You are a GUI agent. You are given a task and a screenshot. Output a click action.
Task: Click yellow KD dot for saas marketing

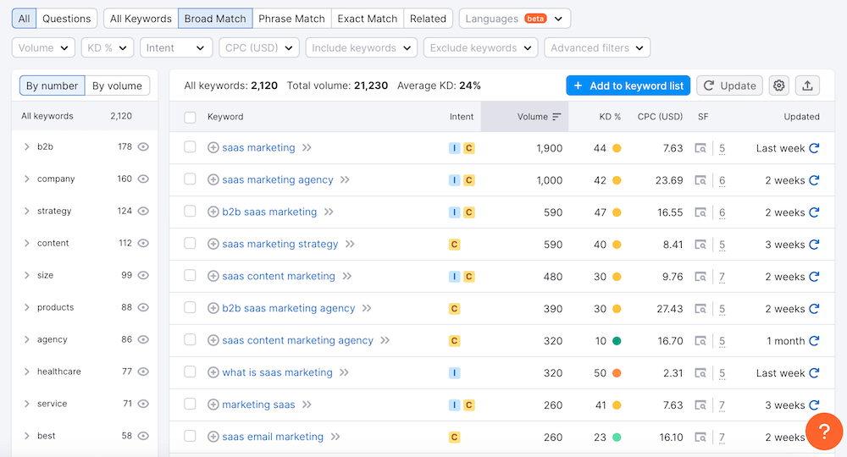point(617,148)
